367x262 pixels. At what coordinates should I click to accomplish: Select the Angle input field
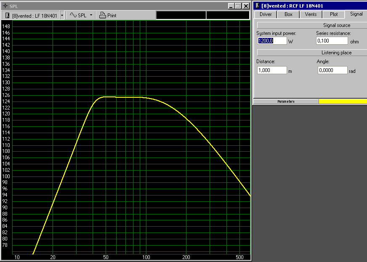click(x=332, y=70)
